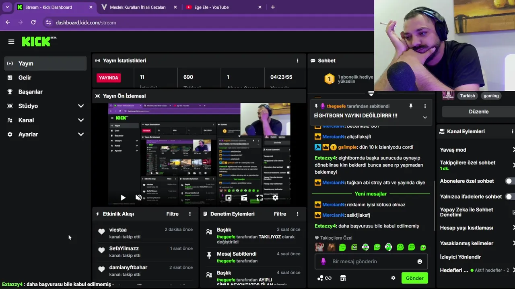515x289 pixels.
Task: Toggle Abonelere özel sohbet switch
Action: pos(510,181)
